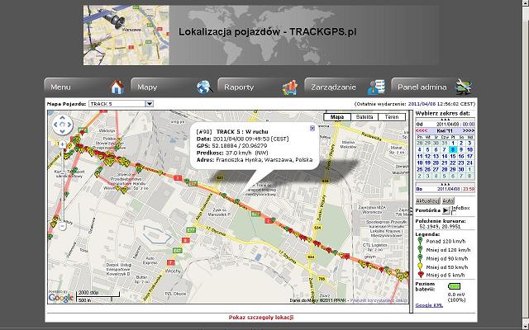
Task: Open the Panel admina navigation tab
Action: pyautogui.click(x=432, y=87)
